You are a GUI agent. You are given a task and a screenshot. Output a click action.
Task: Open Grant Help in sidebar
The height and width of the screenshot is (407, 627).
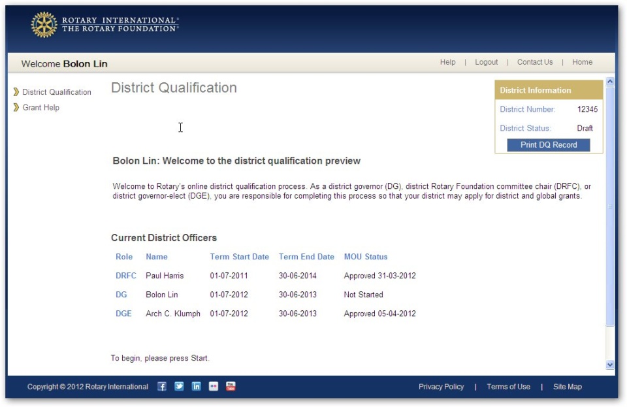point(40,108)
